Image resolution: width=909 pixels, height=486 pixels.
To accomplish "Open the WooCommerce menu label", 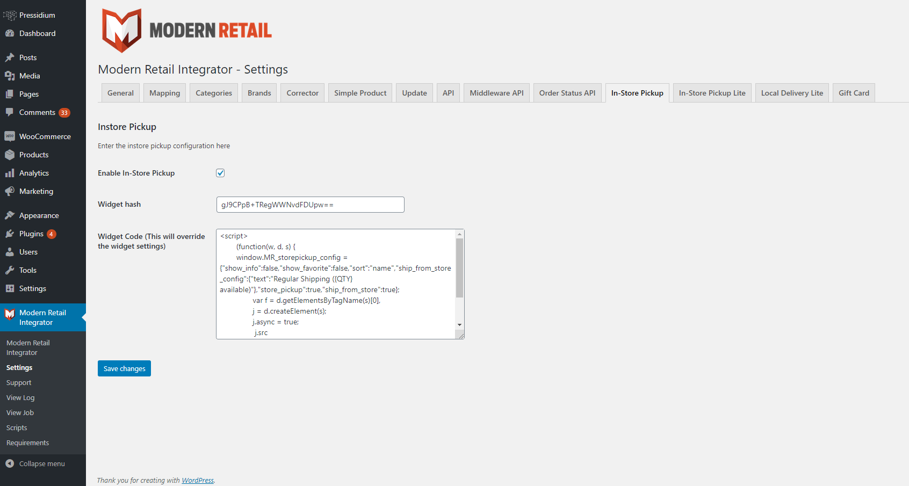I will point(45,136).
